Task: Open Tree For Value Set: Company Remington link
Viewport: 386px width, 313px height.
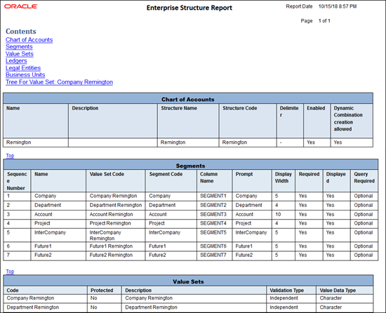Action: click(59, 82)
